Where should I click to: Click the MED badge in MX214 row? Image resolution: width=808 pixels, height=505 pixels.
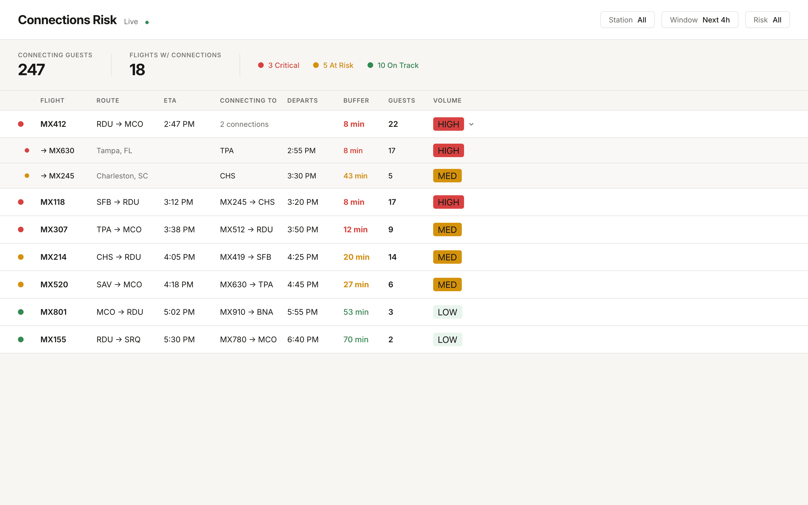coord(447,257)
